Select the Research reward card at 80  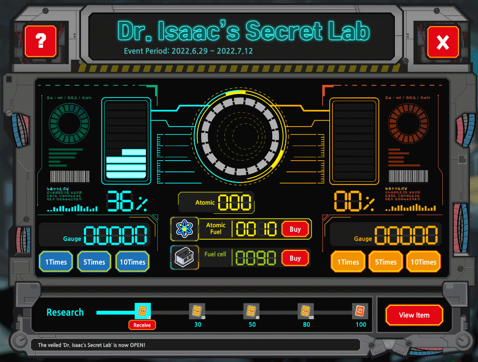coord(306,311)
